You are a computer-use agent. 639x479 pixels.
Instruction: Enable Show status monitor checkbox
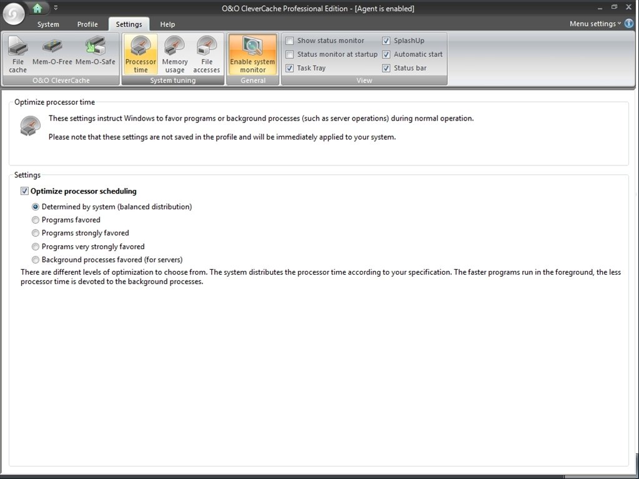289,41
